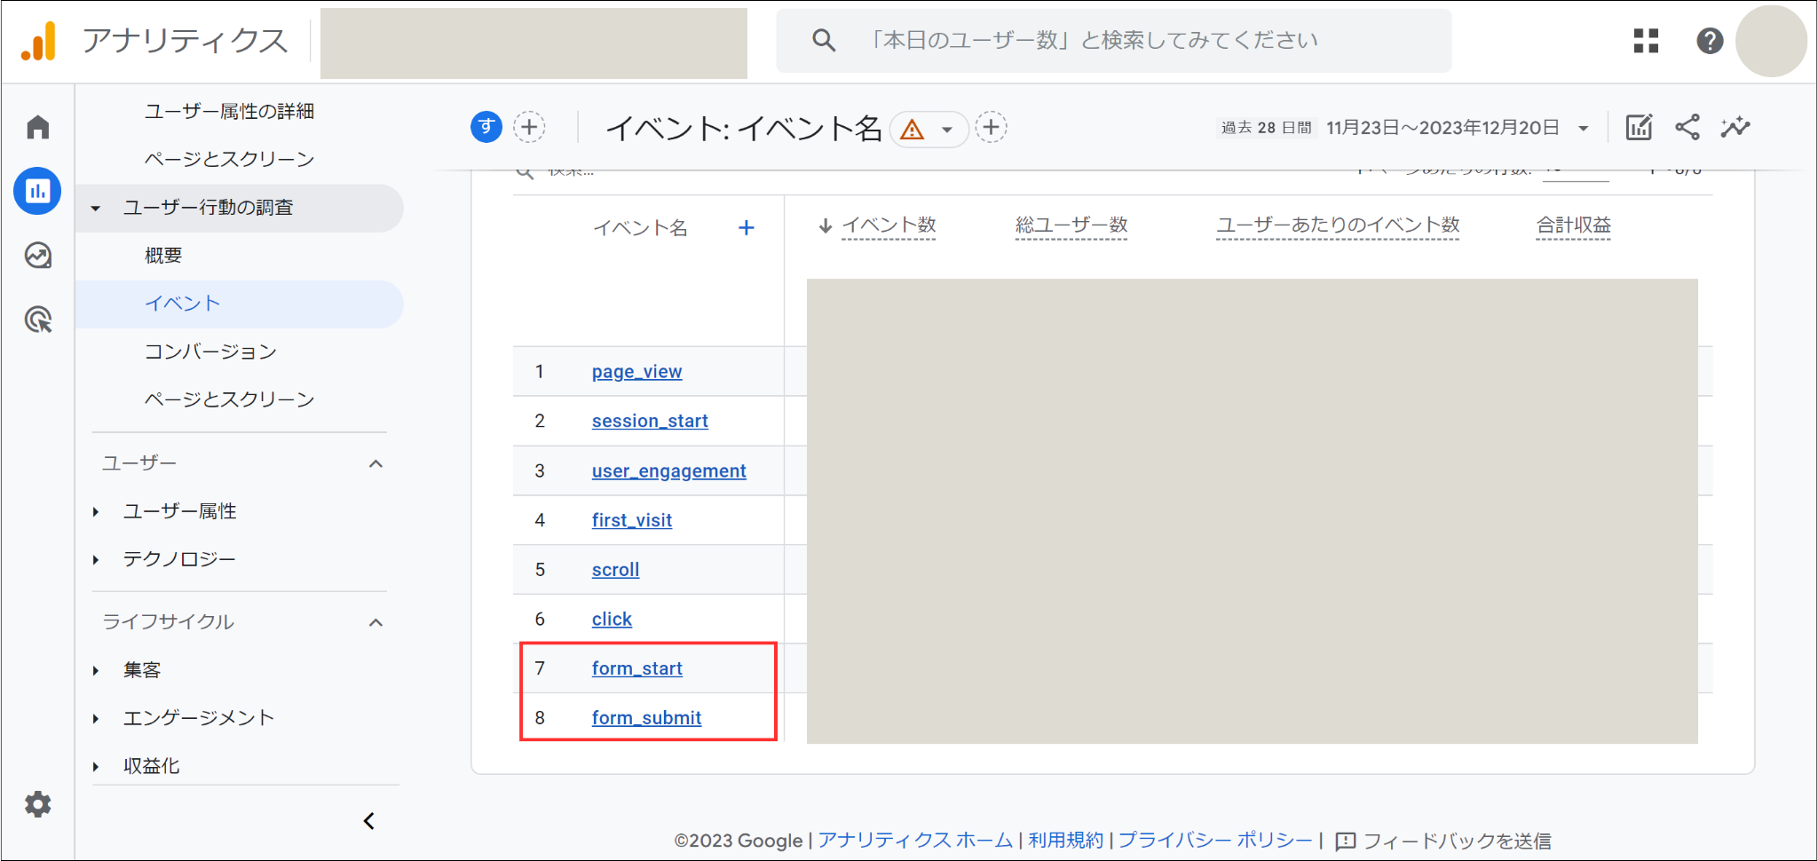Expand the 収益化 tree item

point(96,766)
